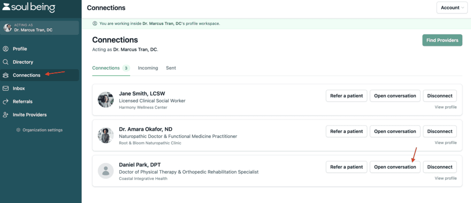471x203 pixels.
Task: Switch to the Incoming tab
Action: [x=148, y=68]
